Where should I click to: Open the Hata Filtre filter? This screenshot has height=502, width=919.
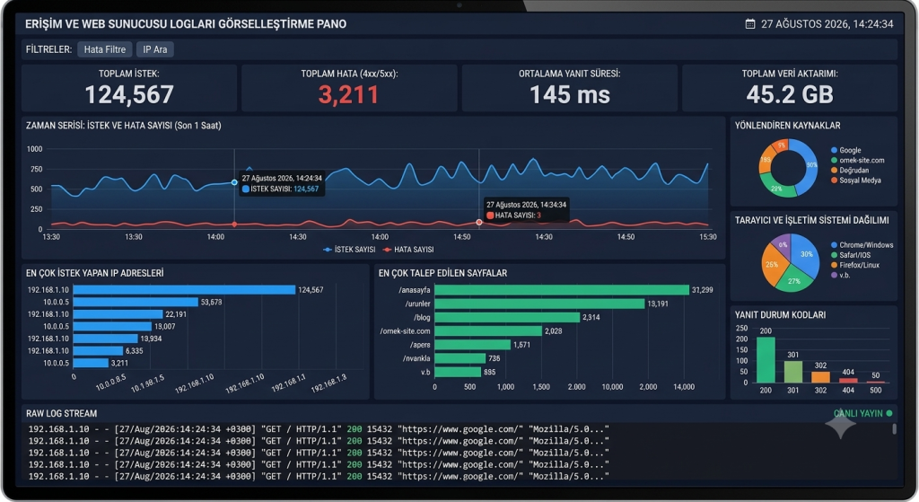(105, 49)
